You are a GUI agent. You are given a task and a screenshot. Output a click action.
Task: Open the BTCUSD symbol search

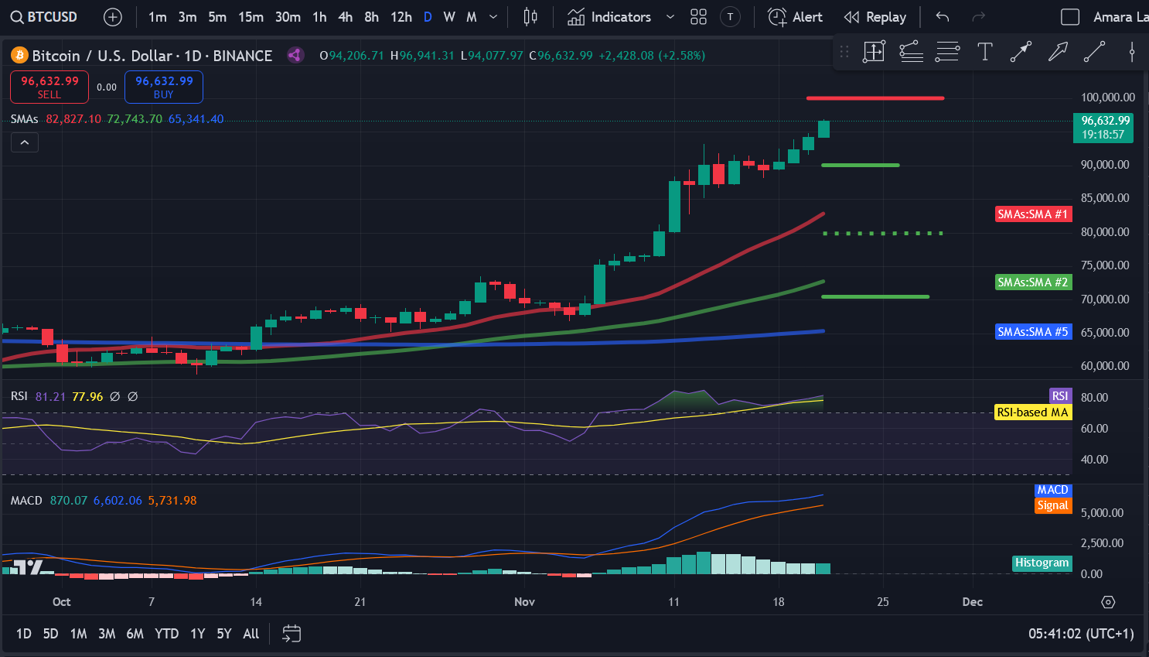44,17
